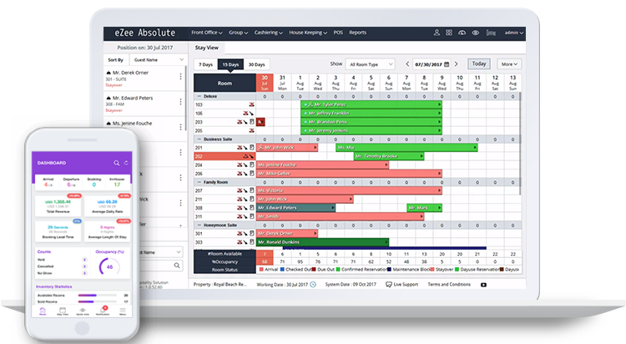Click the YouTube icon in footer

click(x=484, y=285)
